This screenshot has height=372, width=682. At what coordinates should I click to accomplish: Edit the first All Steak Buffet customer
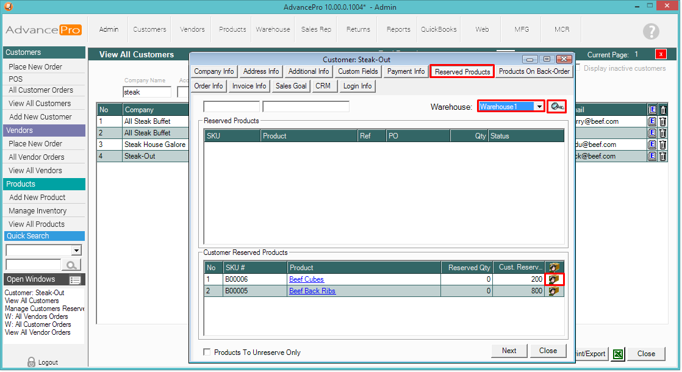click(652, 121)
